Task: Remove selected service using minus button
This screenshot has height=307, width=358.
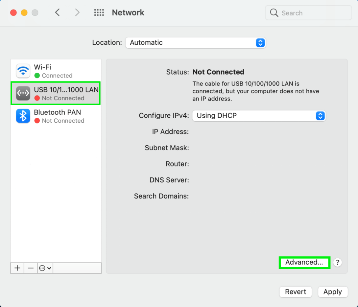Action: click(x=30, y=268)
